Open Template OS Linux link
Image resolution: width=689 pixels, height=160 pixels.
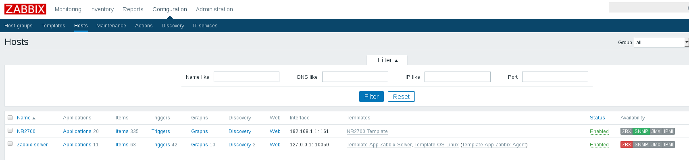437,145
